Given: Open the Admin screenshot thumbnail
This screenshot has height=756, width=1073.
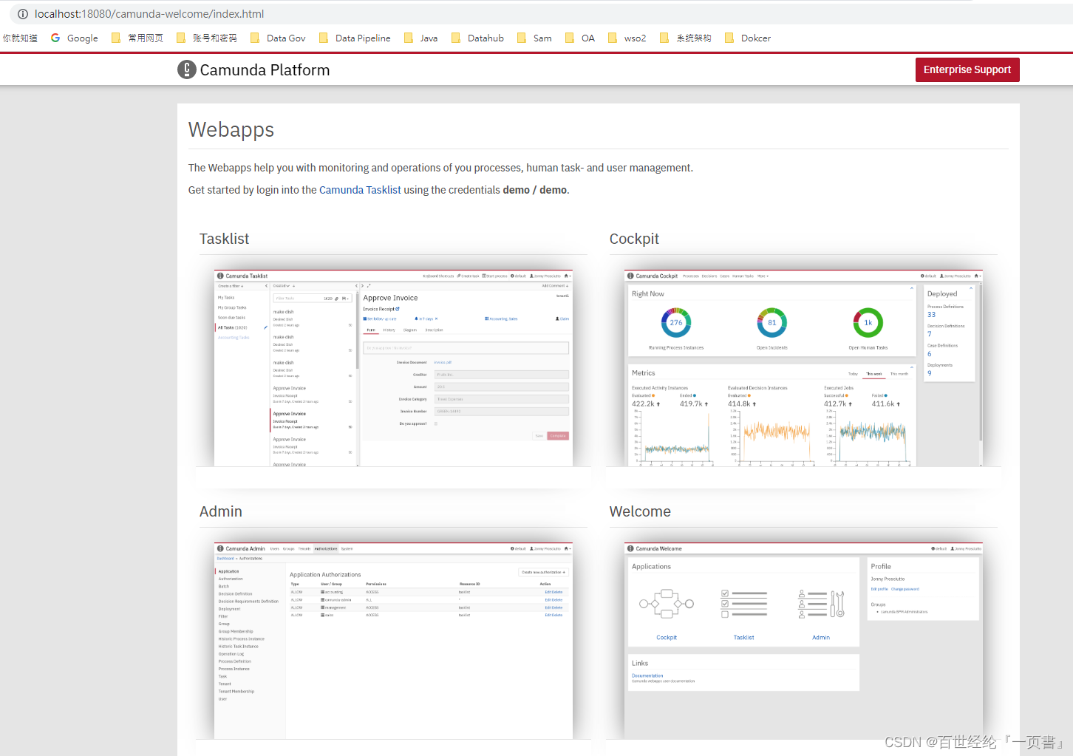Looking at the screenshot, I should click(393, 641).
